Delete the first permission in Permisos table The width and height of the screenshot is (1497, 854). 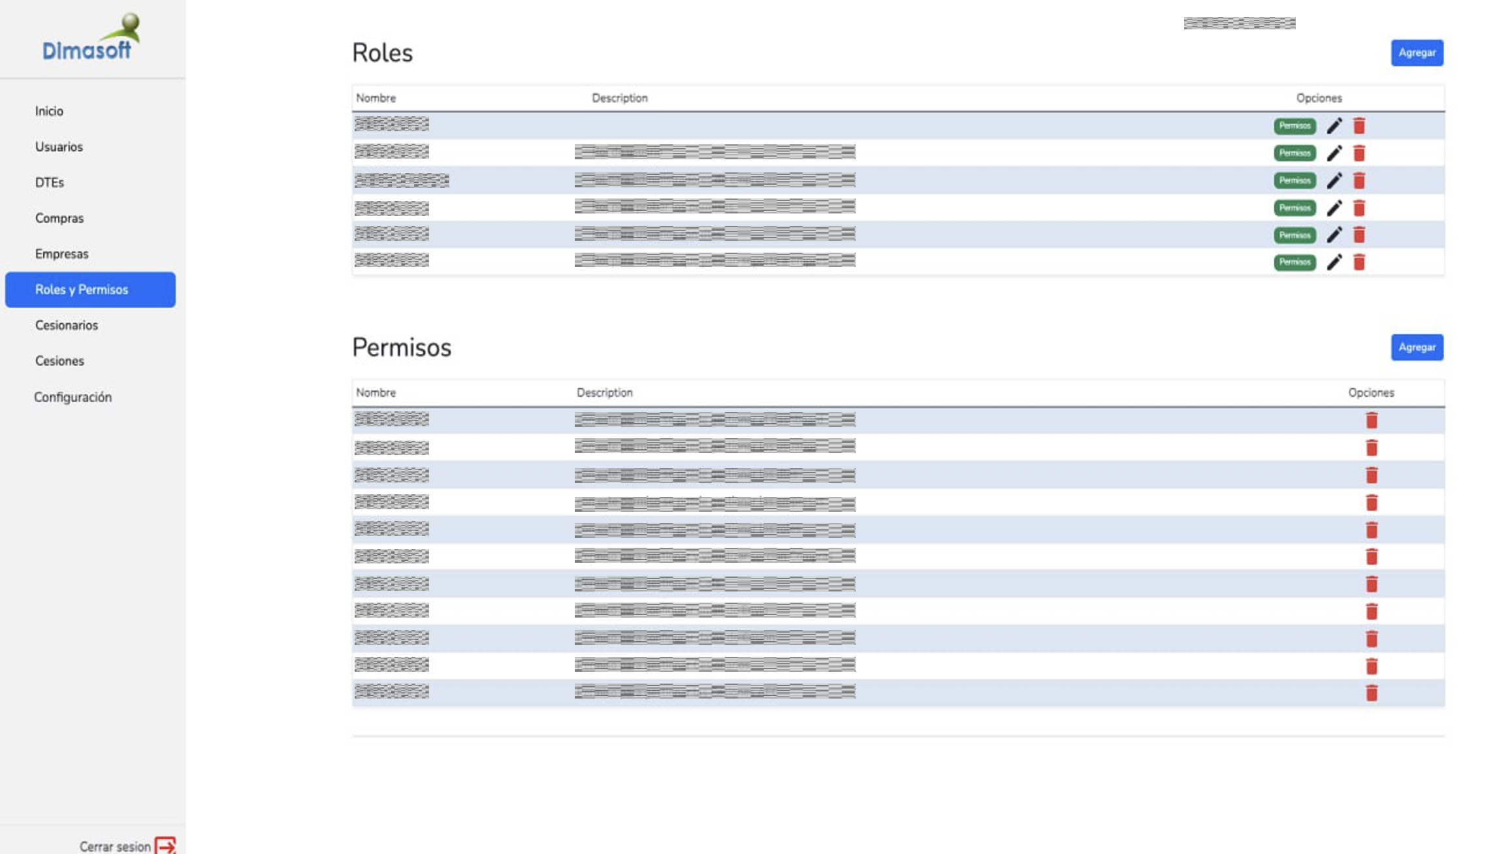tap(1372, 420)
